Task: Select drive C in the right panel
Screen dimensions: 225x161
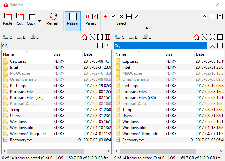Action: [x=120, y=37]
